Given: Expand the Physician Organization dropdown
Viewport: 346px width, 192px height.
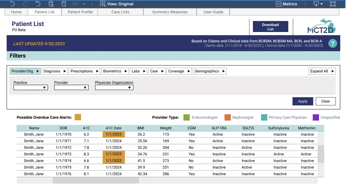Looking at the screenshot, I should pos(114,88).
